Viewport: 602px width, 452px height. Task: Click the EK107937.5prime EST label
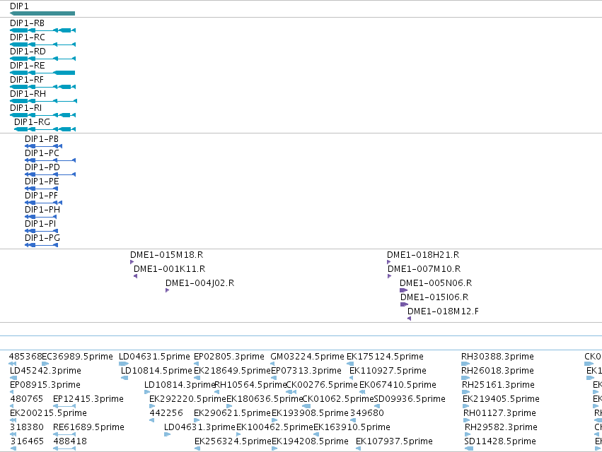394,441
